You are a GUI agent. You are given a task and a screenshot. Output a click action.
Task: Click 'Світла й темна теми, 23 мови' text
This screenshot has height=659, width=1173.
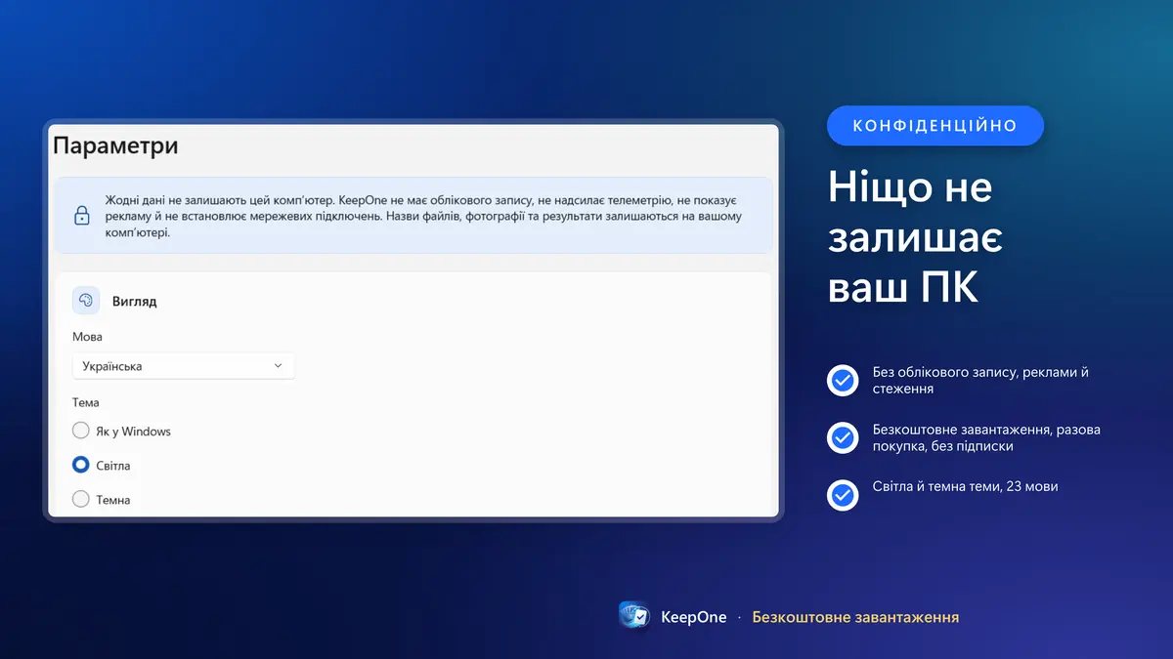pyautogui.click(x=965, y=486)
